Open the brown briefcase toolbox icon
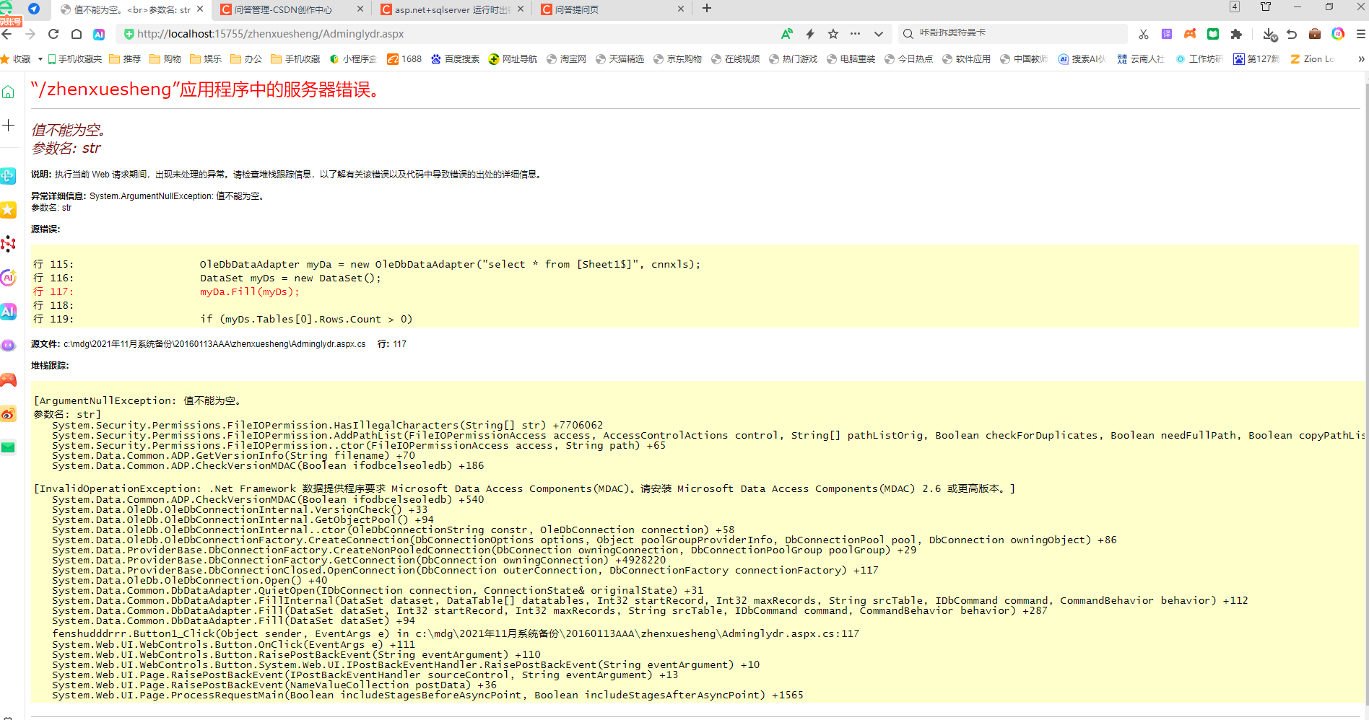Image resolution: width=1369 pixels, height=720 pixels. click(x=1315, y=34)
